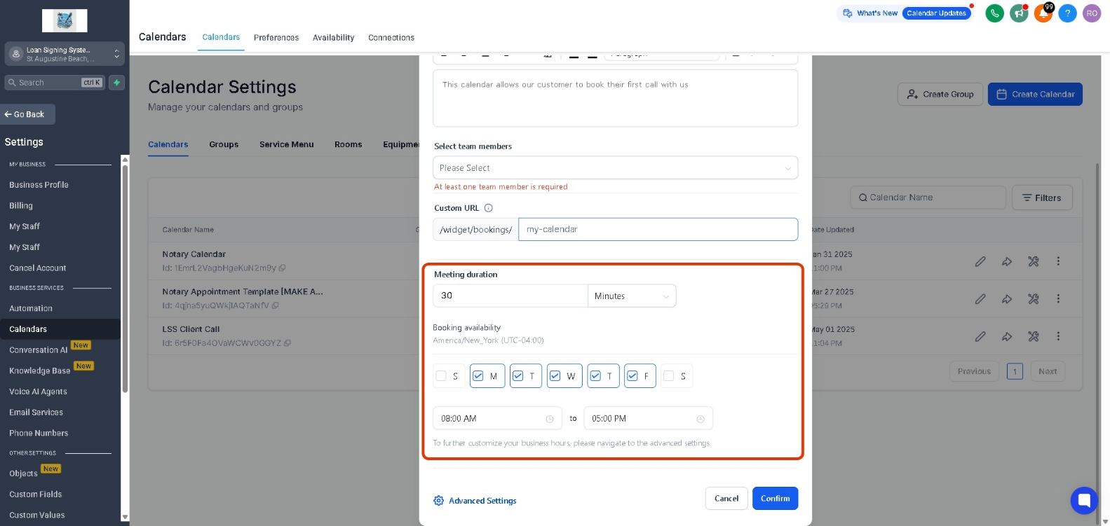Open the megaphone announcements icon
Viewport: 1110px width, 526px height.
(x=1019, y=13)
